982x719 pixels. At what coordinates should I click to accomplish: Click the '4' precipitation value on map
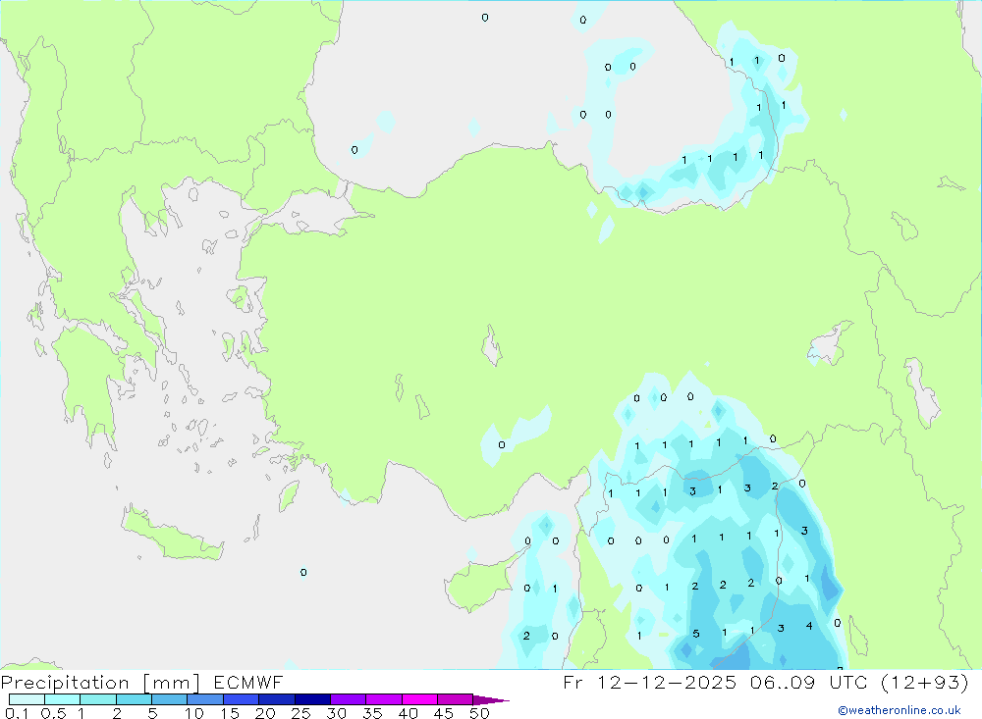coord(809,626)
